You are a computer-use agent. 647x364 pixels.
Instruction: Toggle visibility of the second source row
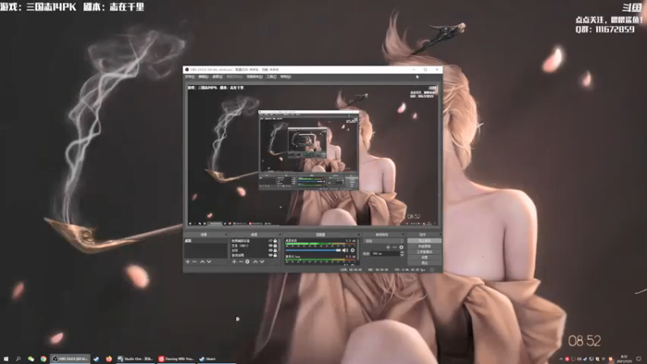[271, 246]
